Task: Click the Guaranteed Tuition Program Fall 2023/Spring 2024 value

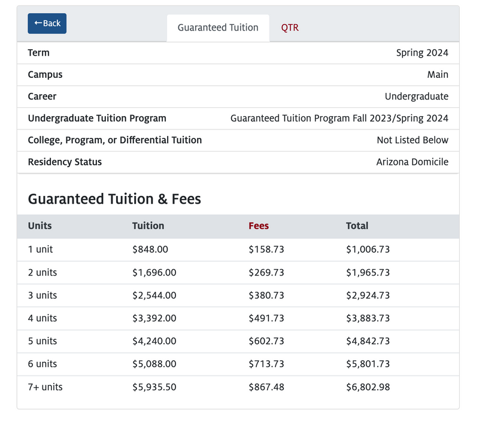Action: coord(339,118)
